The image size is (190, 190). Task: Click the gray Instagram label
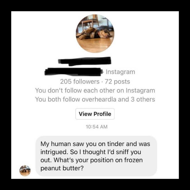tap(120, 72)
